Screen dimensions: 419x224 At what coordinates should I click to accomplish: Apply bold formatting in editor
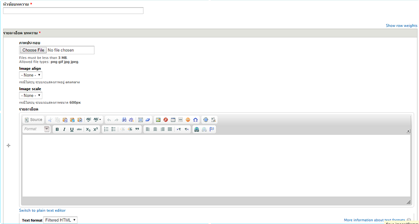pos(57,129)
